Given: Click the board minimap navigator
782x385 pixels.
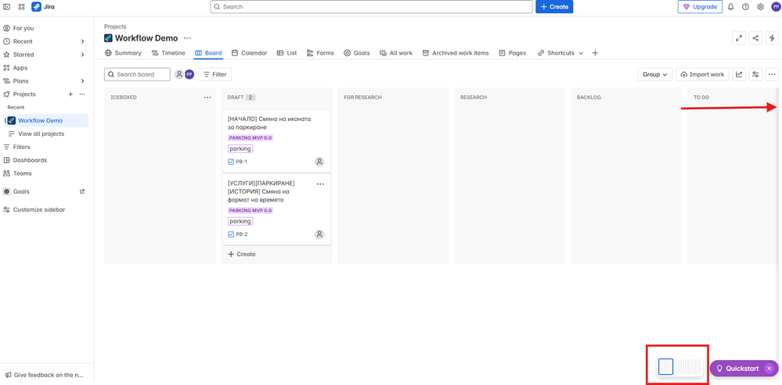Looking at the screenshot, I should [679, 366].
